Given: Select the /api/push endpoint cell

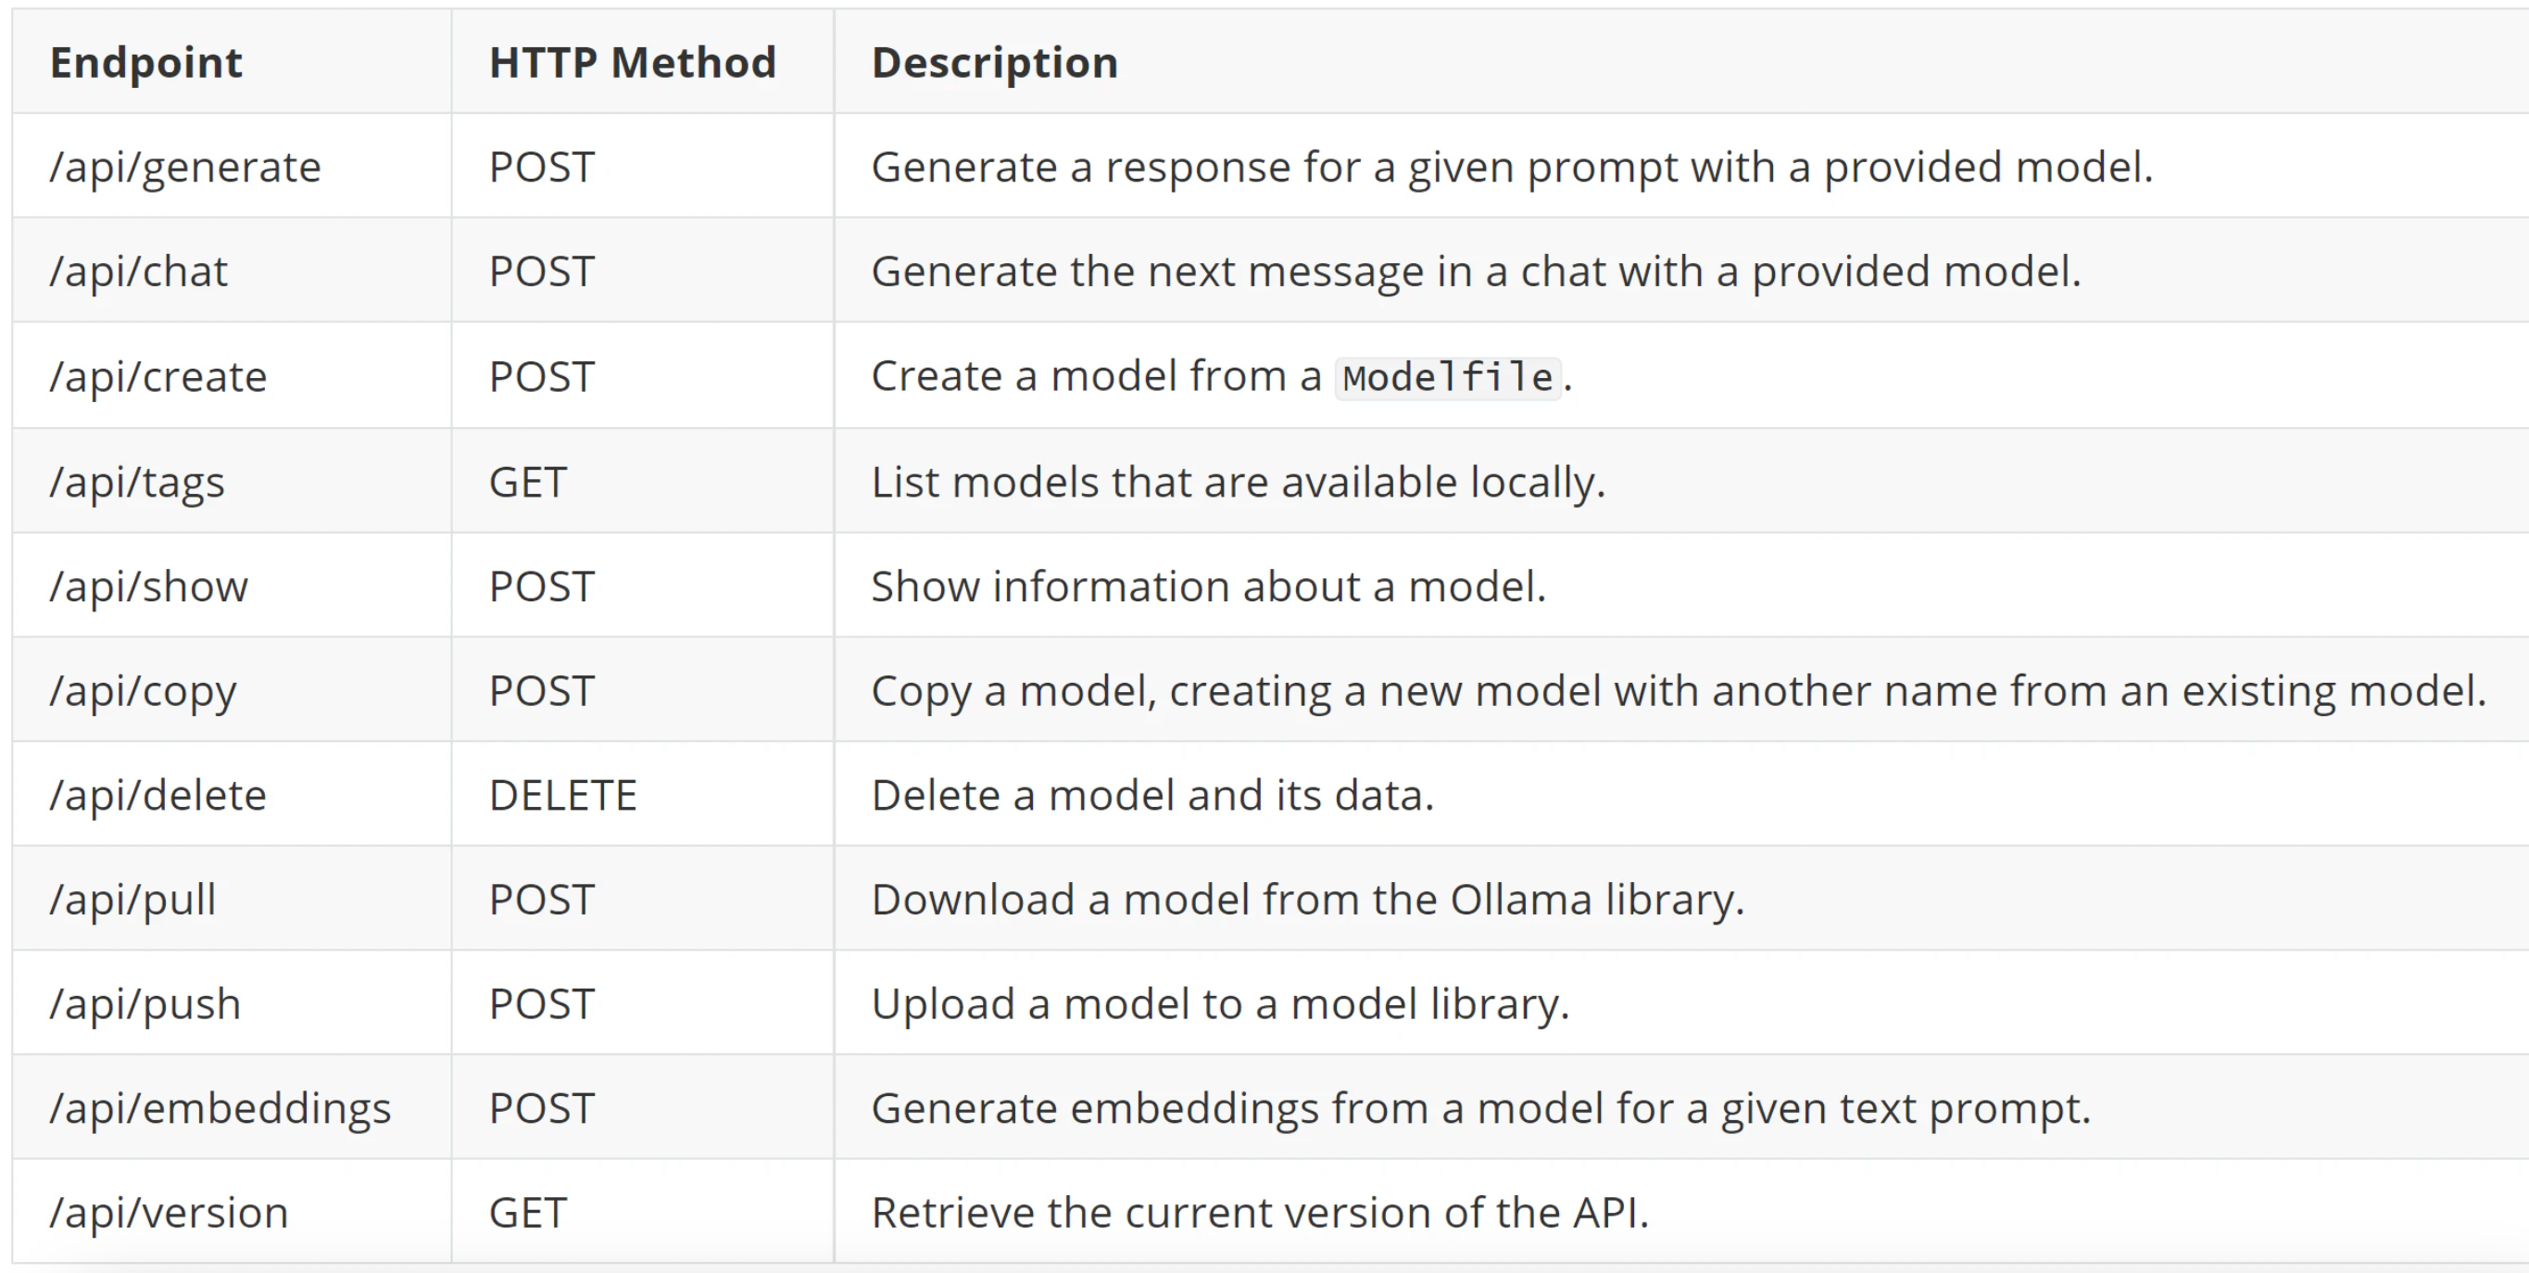Looking at the screenshot, I should click(145, 1004).
